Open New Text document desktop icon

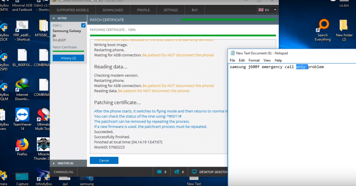[194, 181]
